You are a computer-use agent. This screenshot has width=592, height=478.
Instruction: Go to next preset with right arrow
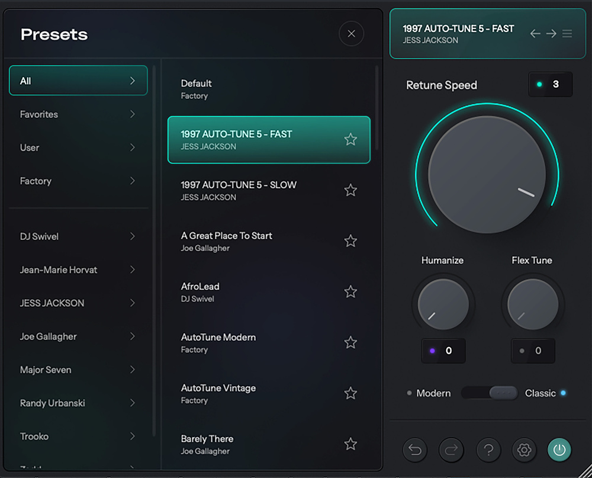click(x=551, y=34)
